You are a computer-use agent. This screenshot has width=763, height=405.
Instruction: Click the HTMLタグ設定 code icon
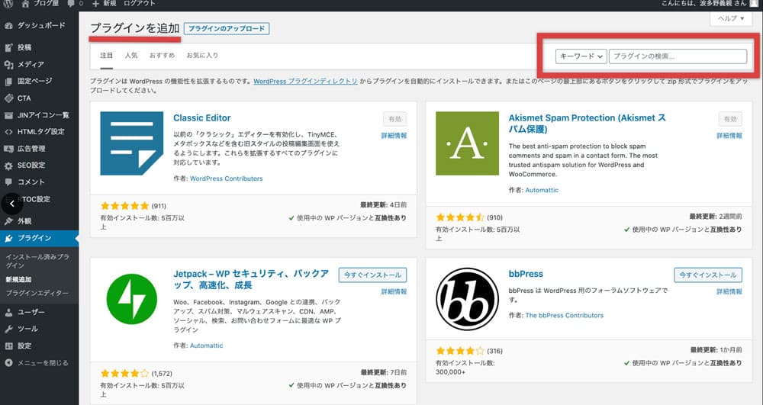[x=8, y=132]
